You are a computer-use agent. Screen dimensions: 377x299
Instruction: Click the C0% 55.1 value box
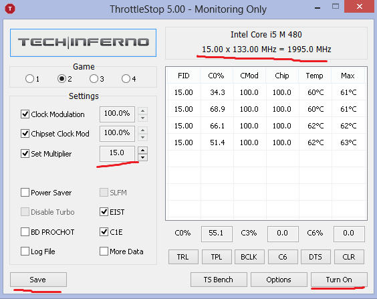point(217,233)
